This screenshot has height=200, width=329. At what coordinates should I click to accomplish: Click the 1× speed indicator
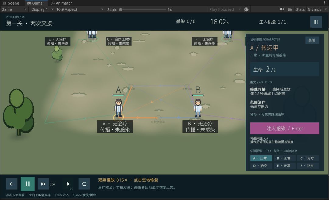tap(52, 184)
